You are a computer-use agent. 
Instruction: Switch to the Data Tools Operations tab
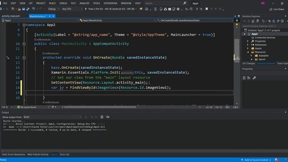pos(13,154)
